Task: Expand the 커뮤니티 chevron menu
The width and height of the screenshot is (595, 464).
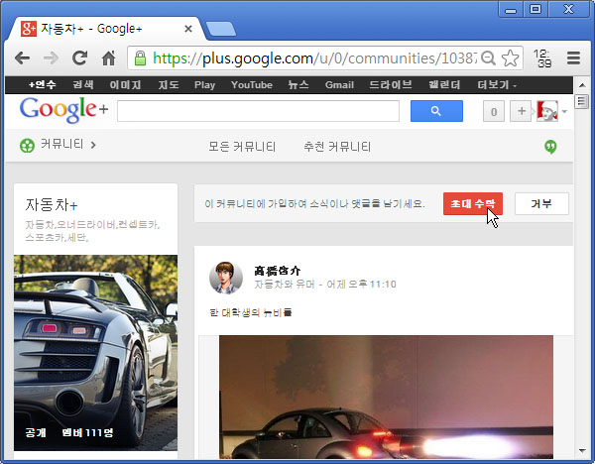Action: 93,145
